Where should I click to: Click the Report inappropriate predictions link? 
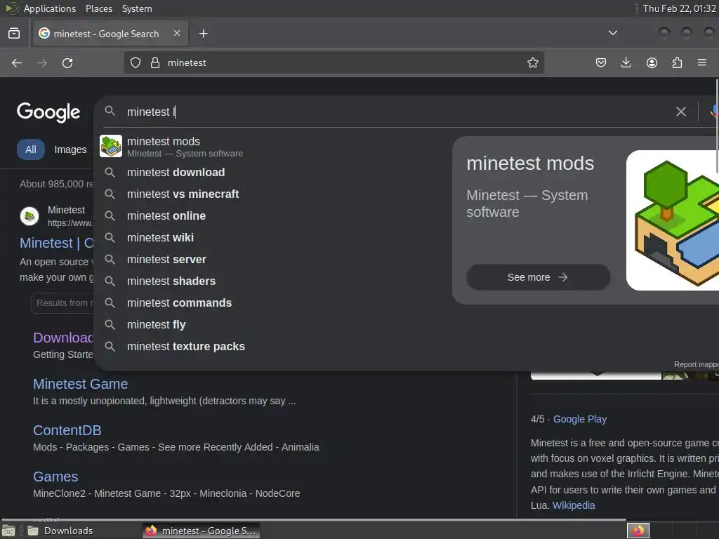[x=696, y=364]
